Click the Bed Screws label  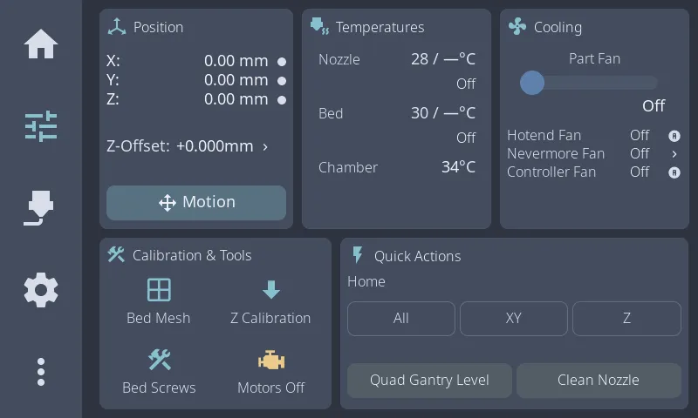pos(159,388)
